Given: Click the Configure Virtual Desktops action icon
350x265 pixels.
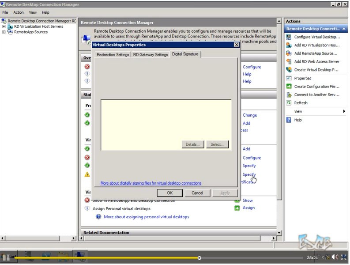Looking at the screenshot, I should pyautogui.click(x=289, y=37).
